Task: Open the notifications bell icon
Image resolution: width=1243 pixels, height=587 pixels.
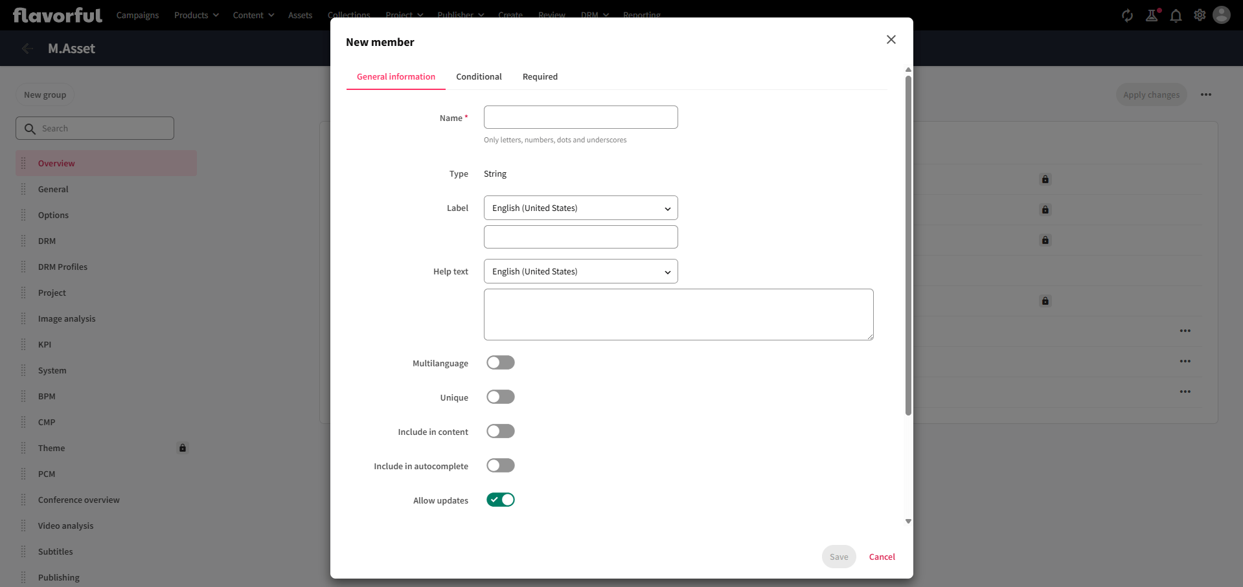Action: pos(1176,16)
